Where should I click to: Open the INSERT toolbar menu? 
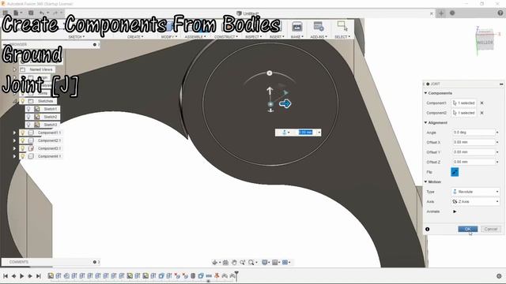[277, 37]
